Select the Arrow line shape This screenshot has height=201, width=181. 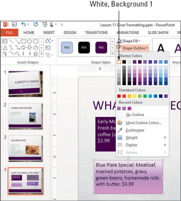17,41
